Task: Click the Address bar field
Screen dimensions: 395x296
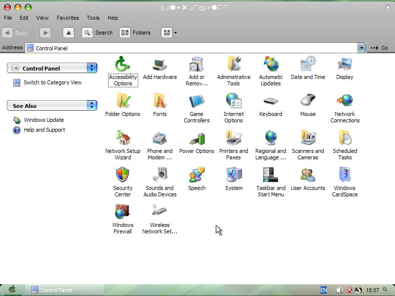Action: [x=192, y=48]
